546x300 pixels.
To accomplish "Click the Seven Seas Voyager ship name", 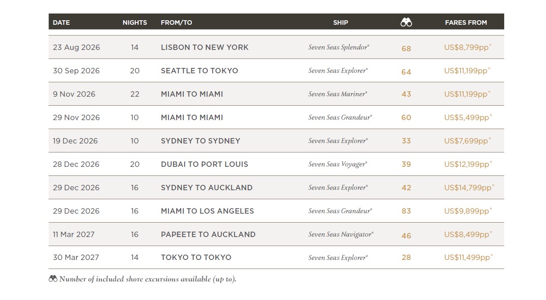I will click(x=338, y=164).
